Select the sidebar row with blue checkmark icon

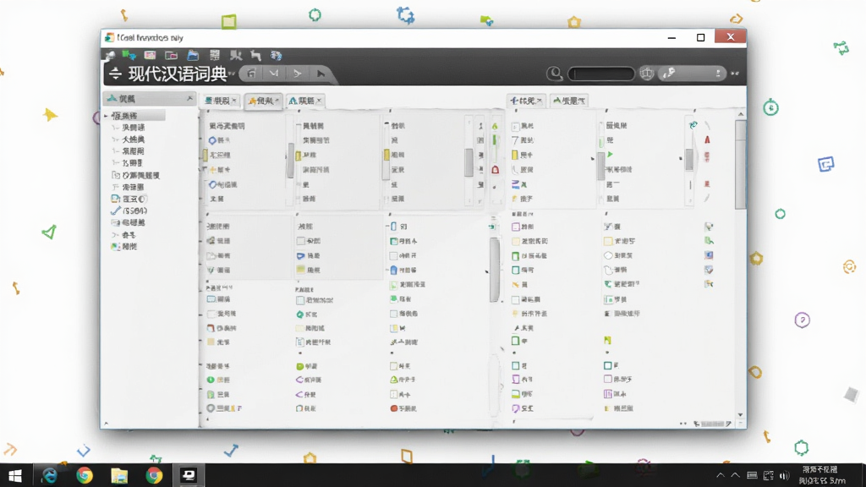(x=130, y=211)
